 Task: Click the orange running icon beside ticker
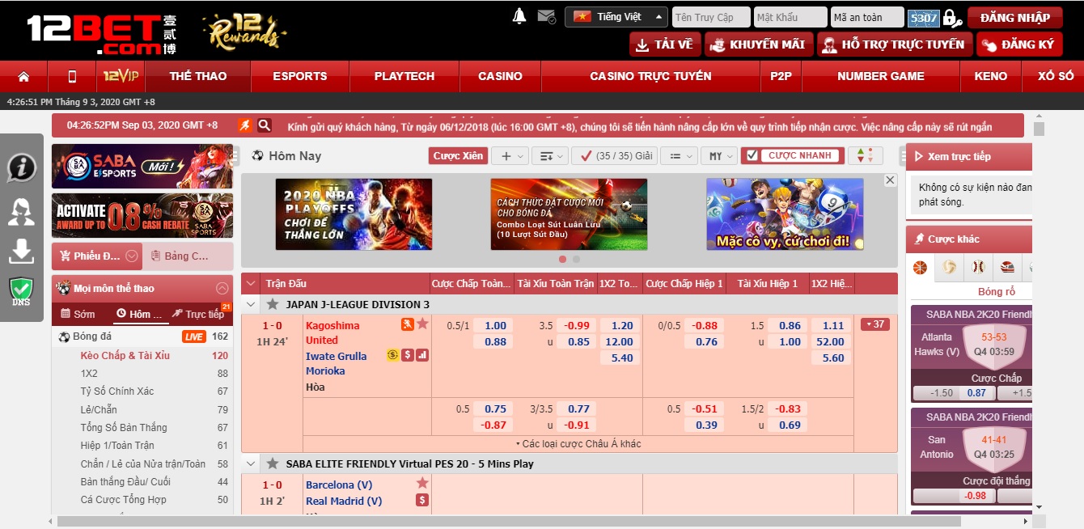[244, 125]
